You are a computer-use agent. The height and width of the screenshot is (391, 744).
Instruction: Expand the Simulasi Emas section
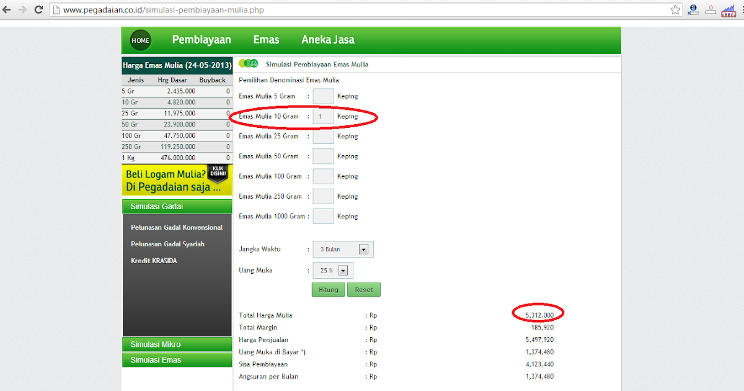point(177,360)
